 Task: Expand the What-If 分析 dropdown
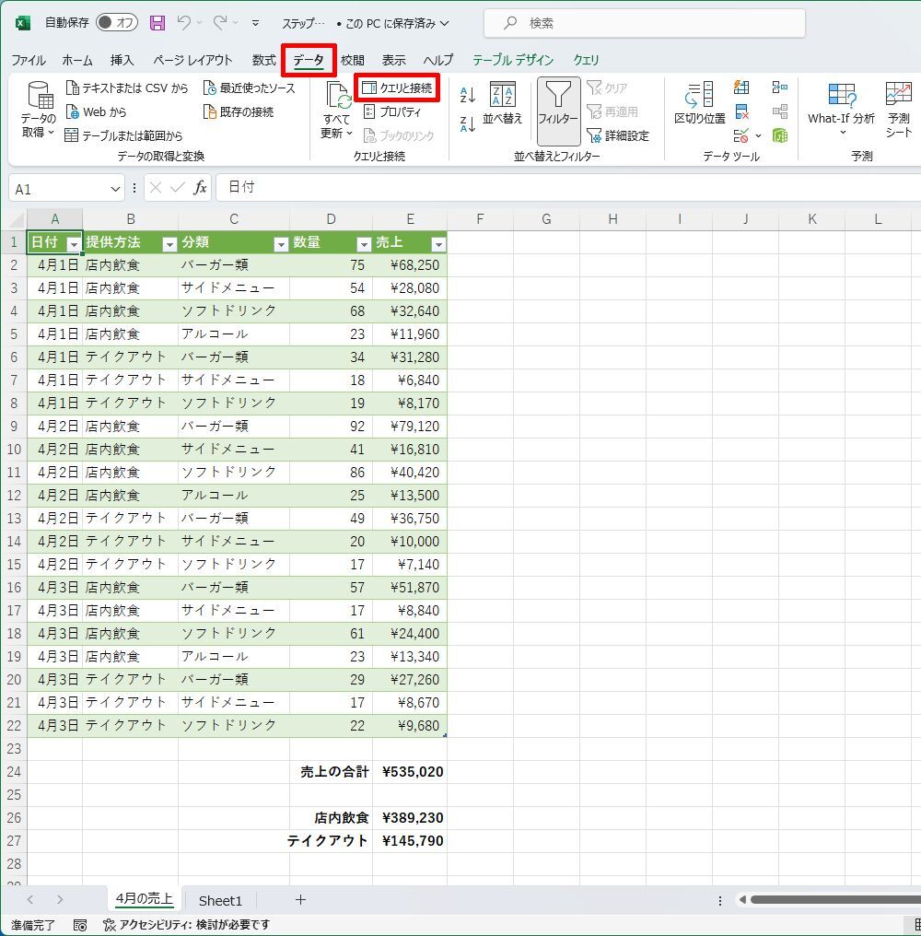[841, 109]
